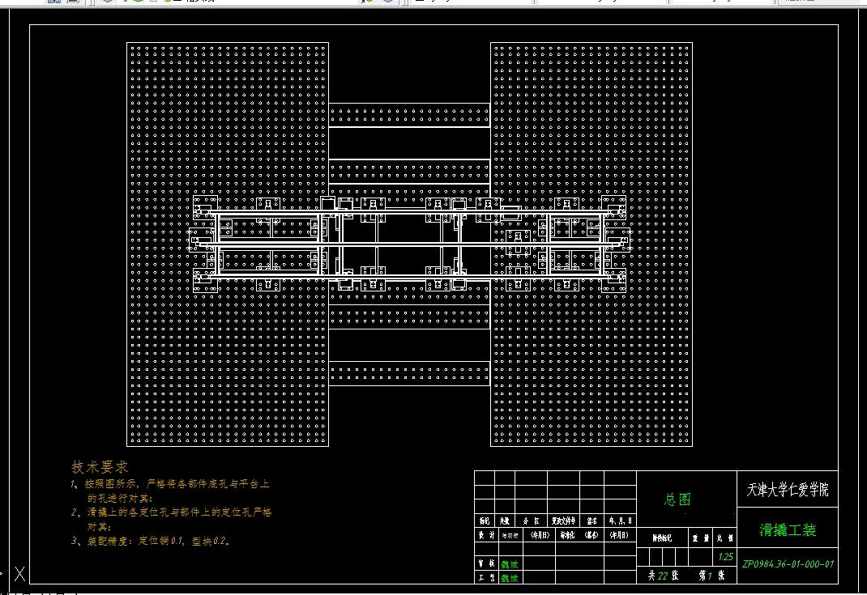Select the 1:25 scale value
Image resolution: width=867 pixels, height=595 pixels.
[x=725, y=557]
